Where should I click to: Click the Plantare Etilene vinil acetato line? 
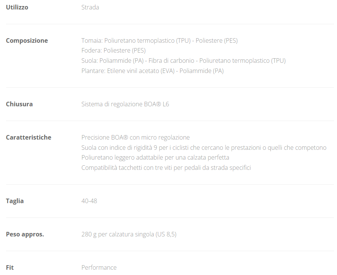click(152, 71)
